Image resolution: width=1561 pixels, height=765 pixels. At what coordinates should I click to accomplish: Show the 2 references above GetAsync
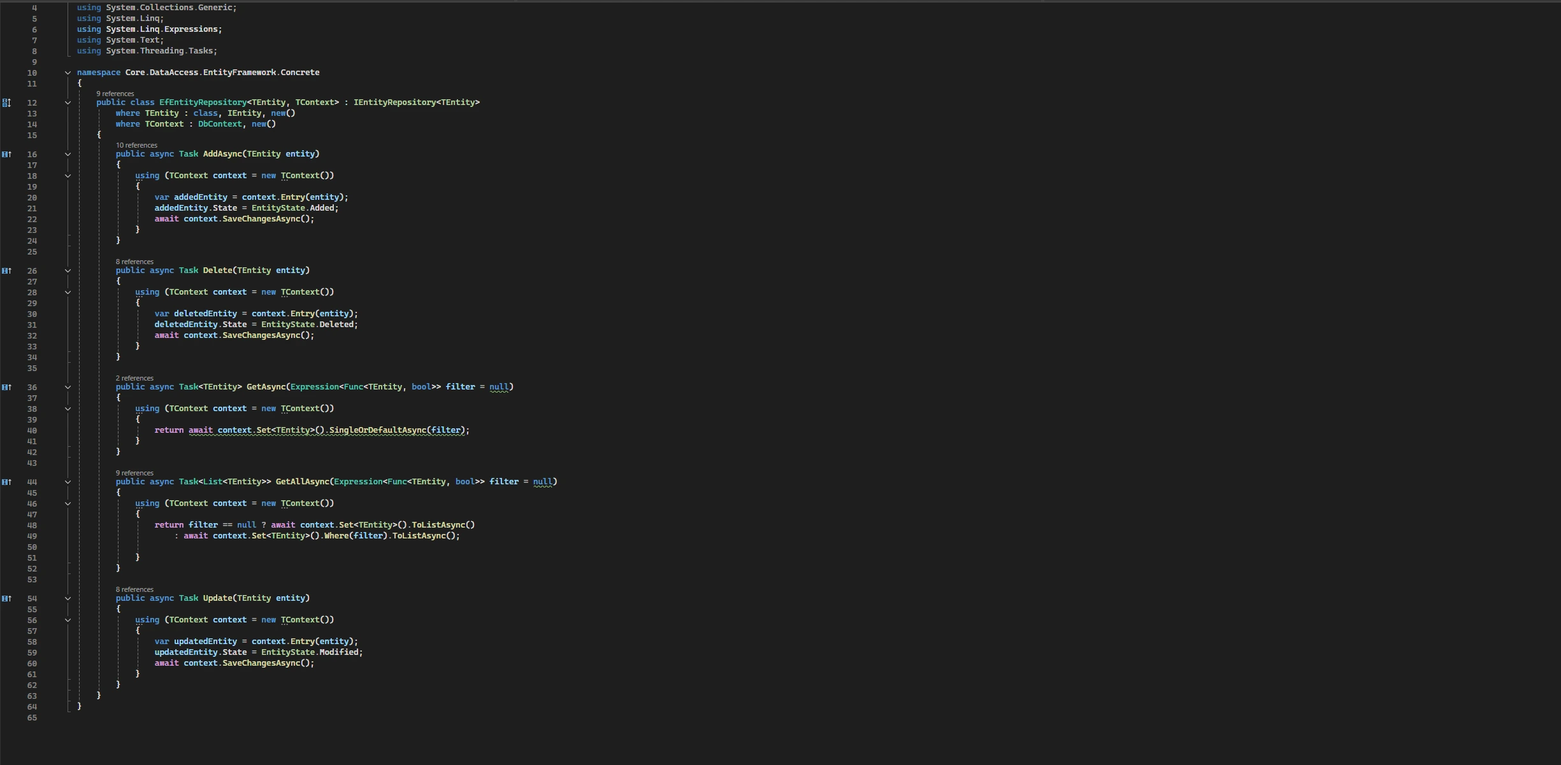click(x=134, y=378)
